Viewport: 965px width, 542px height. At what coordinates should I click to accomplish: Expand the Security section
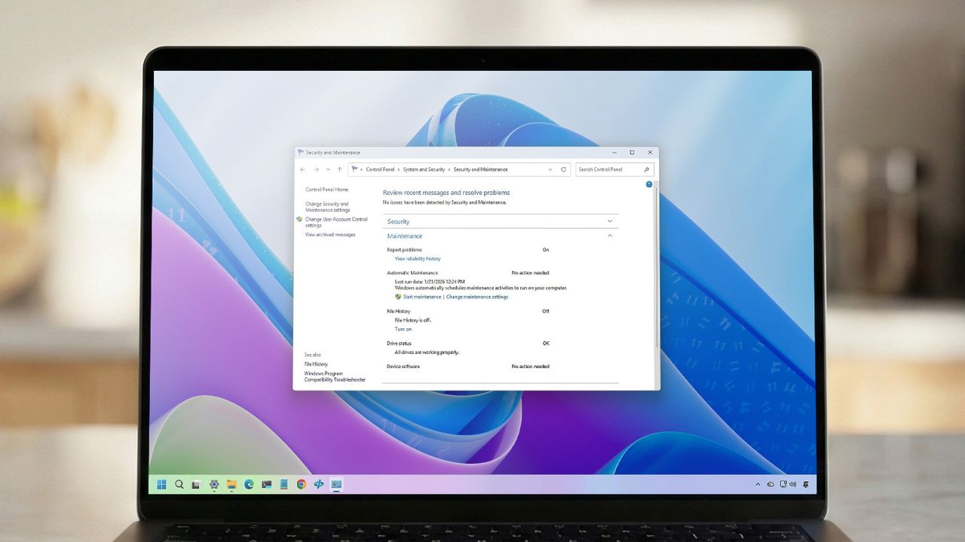pyautogui.click(x=610, y=221)
